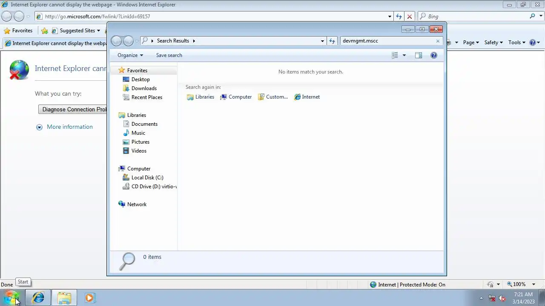545x306 pixels.
Task: Open Suggested Sites in IE favorites bar
Action: pos(76,31)
